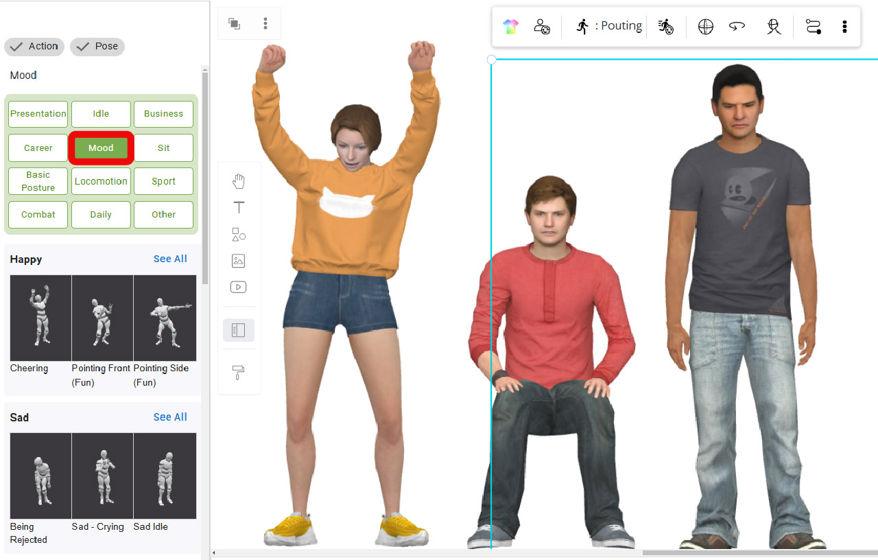Open the Video insert tool
Viewport: 878px width, 560px height.
coord(238,287)
